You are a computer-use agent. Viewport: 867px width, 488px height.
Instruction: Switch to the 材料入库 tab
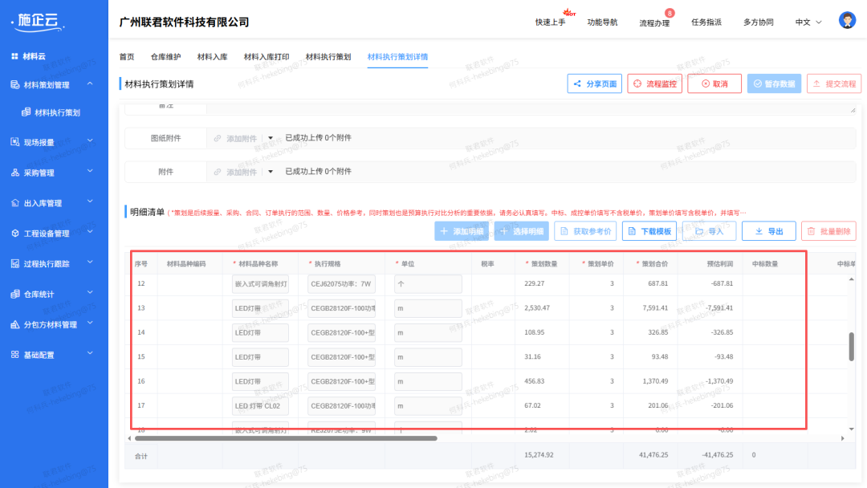212,57
